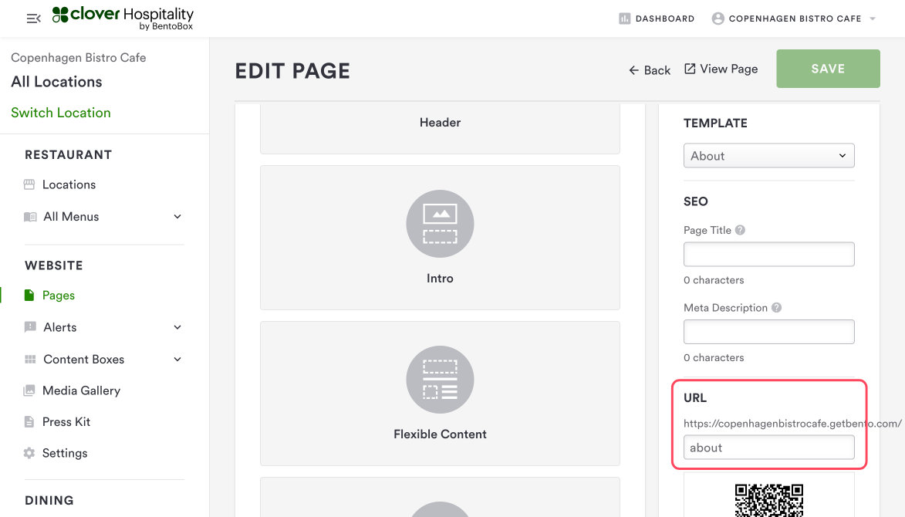Viewport: 905px width, 517px height.
Task: Collapse the sidebar with the hamburger icon
Action: click(33, 19)
